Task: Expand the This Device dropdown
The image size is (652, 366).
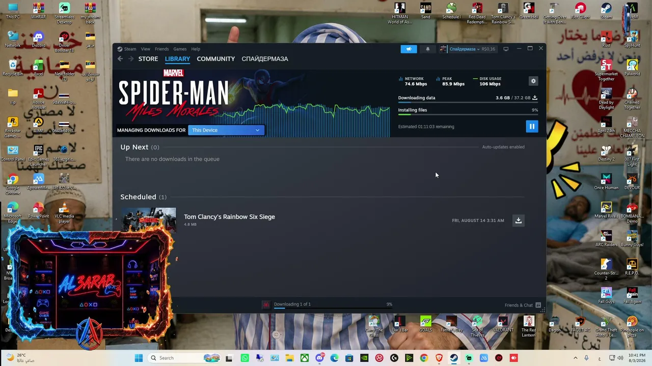Action: point(226,130)
